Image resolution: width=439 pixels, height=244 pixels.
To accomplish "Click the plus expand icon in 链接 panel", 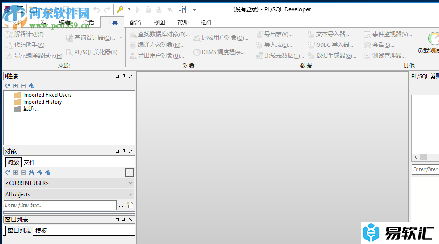I will [x=16, y=86].
